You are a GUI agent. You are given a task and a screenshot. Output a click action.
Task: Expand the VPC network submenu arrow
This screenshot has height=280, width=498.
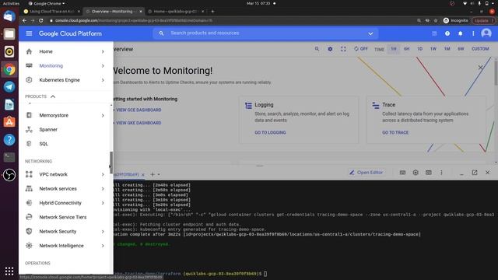(x=103, y=174)
